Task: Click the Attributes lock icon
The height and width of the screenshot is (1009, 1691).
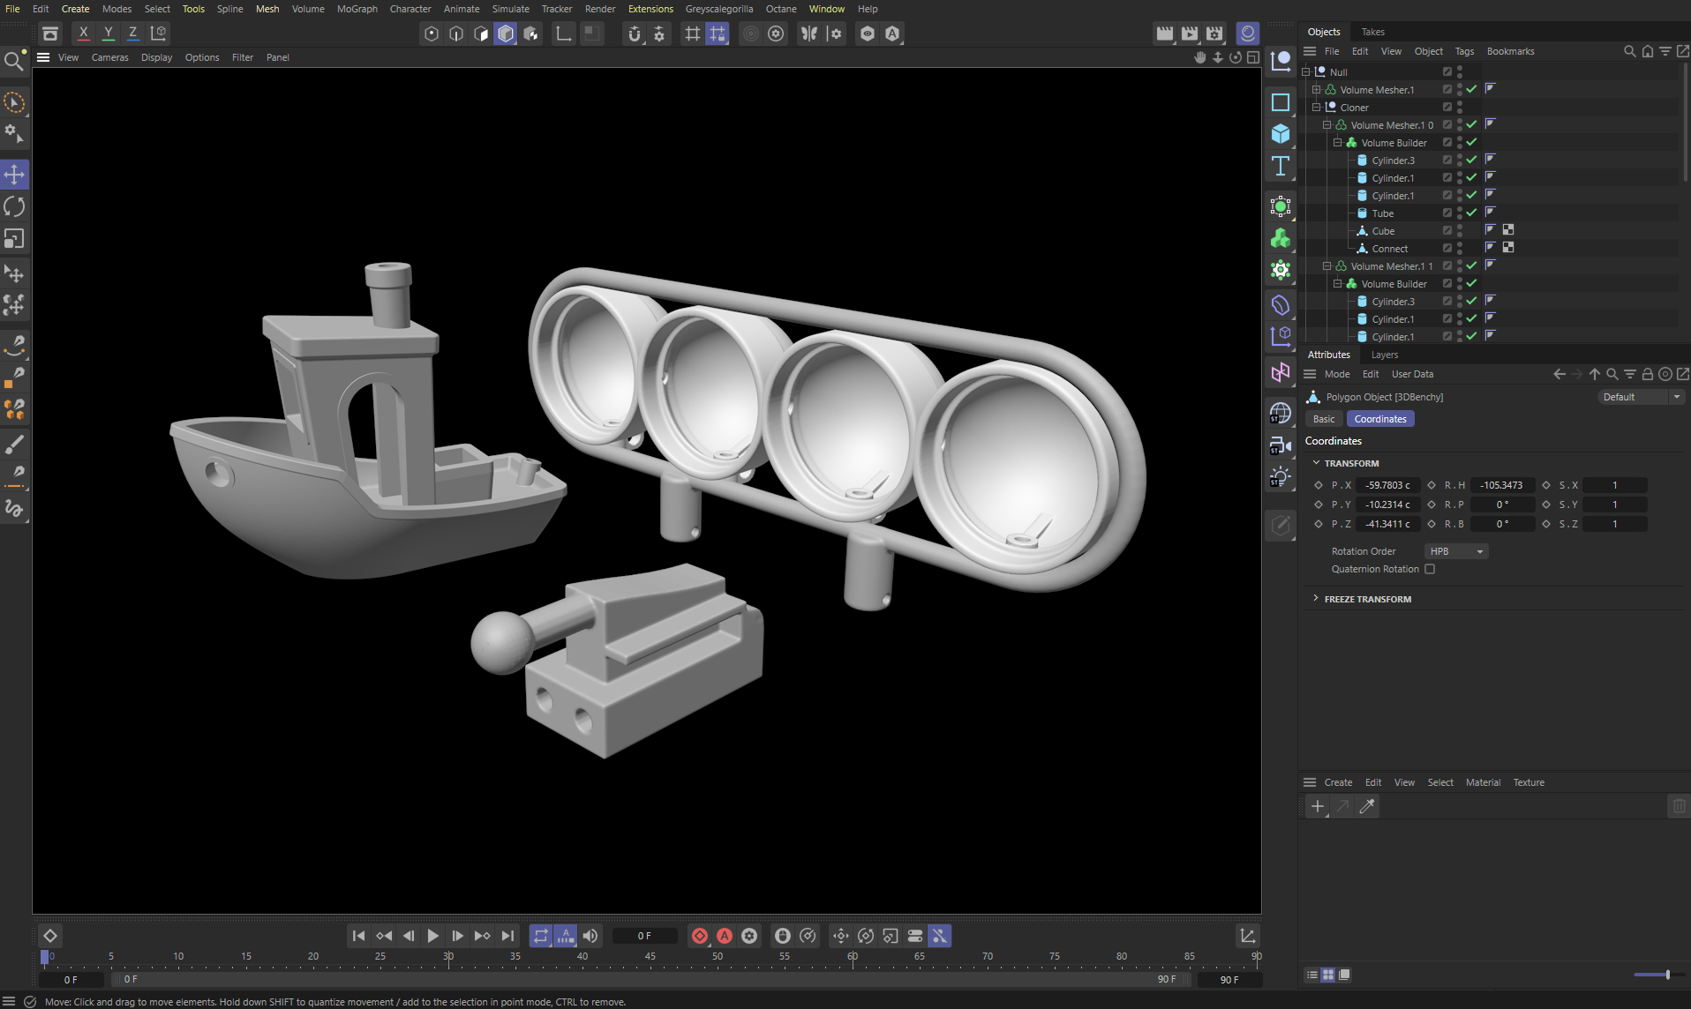Action: 1647,374
